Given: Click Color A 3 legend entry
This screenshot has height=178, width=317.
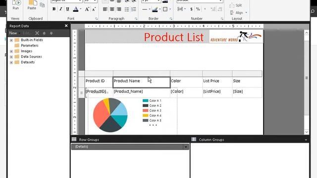Looking at the screenshot, I should coord(152,110).
